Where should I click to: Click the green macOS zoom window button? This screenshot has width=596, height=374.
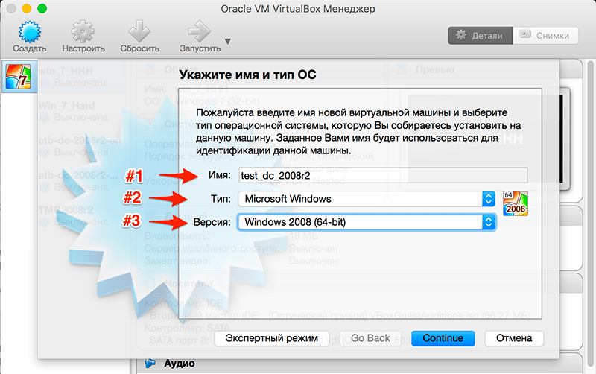[x=42, y=9]
